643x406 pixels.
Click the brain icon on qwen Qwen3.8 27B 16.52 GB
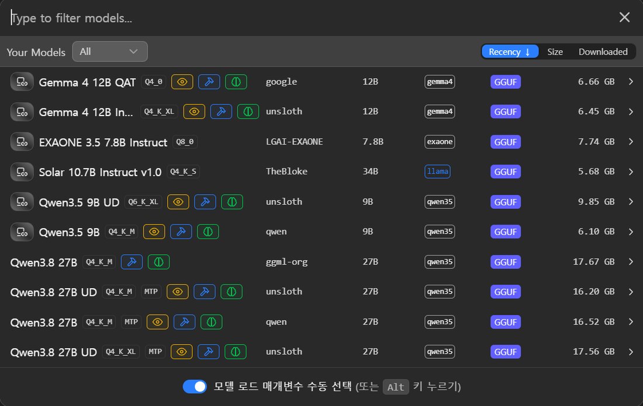(212, 322)
